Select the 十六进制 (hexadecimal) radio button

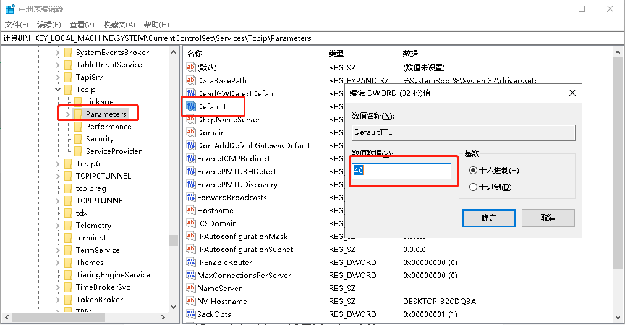click(474, 171)
